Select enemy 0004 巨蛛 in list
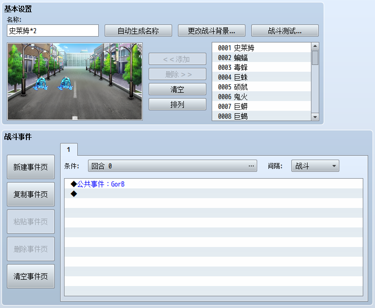The image size is (375, 308). pyautogui.click(x=262, y=77)
